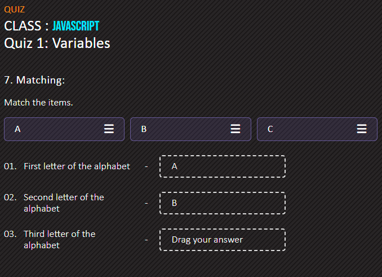Click item number 01

click(x=10, y=166)
